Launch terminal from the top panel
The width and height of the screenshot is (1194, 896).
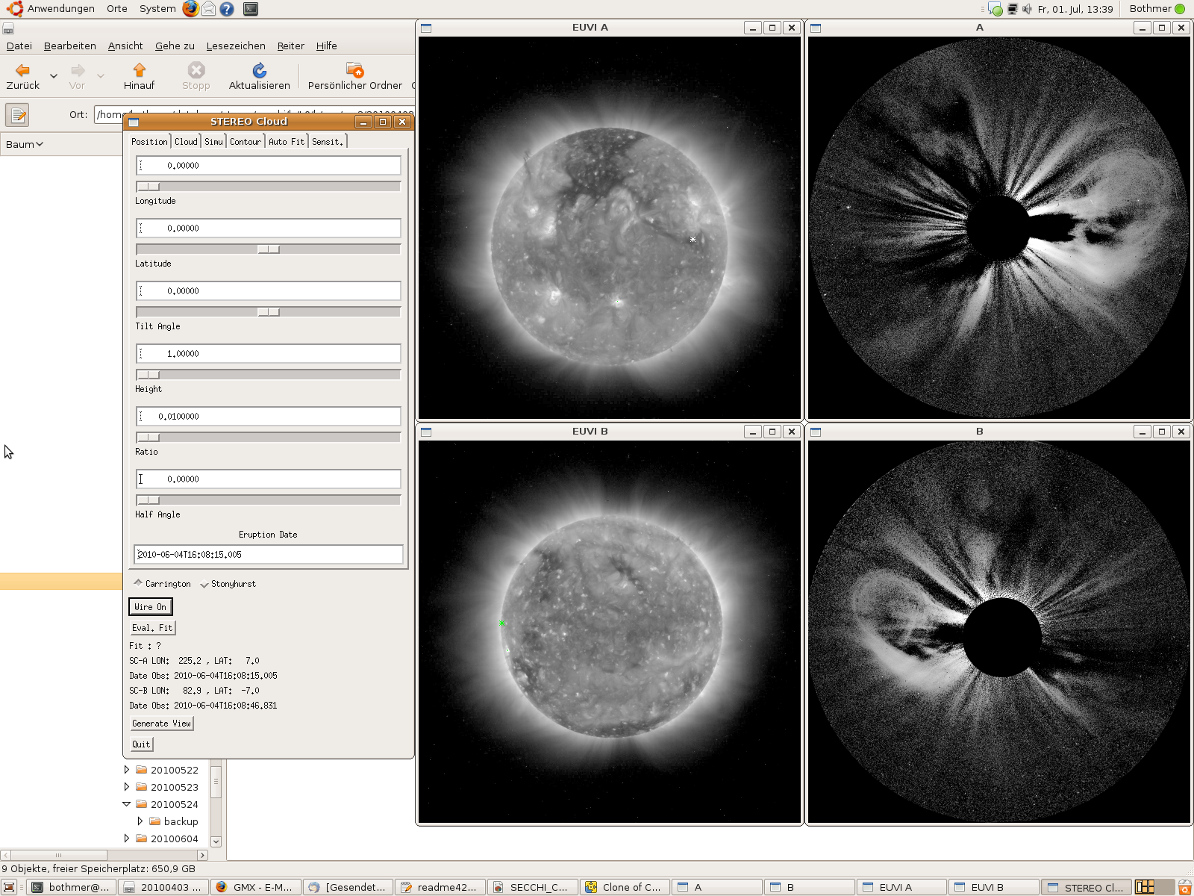tap(251, 9)
